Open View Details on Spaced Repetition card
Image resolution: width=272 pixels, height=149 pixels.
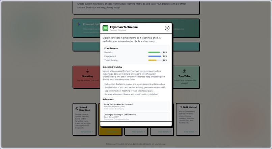coord(87,132)
